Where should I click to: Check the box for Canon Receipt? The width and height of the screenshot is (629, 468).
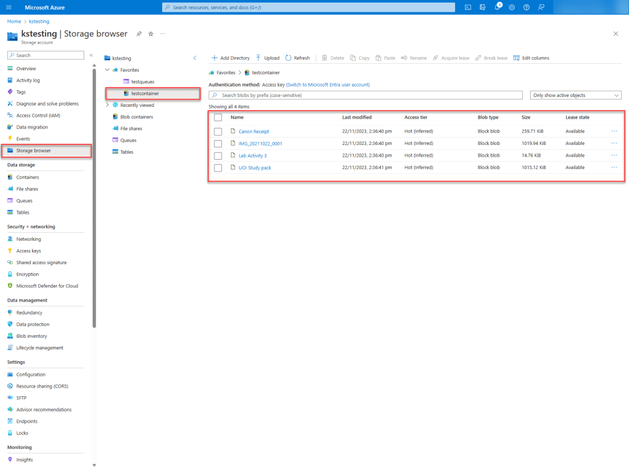point(218,131)
